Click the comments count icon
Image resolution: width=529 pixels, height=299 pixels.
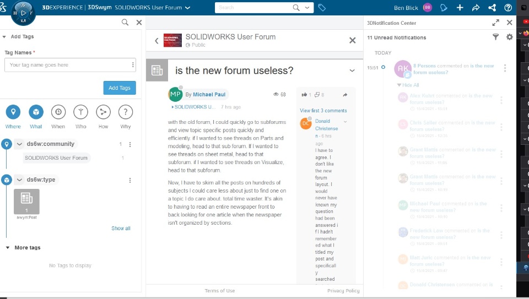(317, 95)
